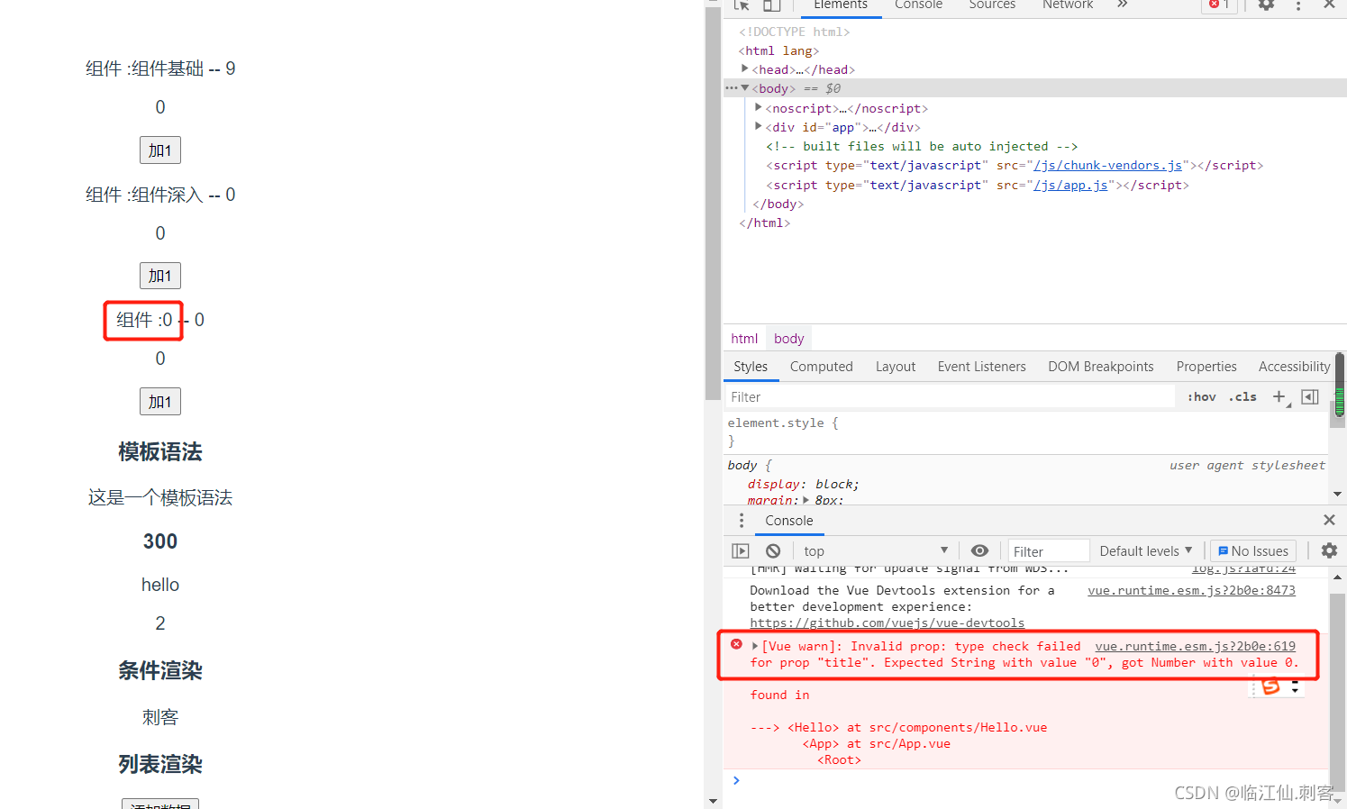The width and height of the screenshot is (1347, 809).
Task: Click the web page vertical scrollbar thumb
Action: tap(713, 205)
